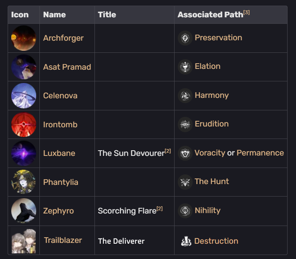Click the Destruction path icon
The width and height of the screenshot is (296, 259).
pos(186,241)
